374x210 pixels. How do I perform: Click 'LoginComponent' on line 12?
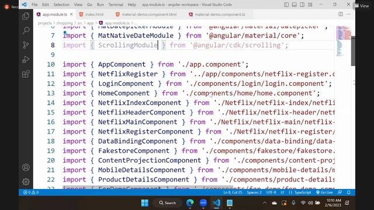(x=126, y=83)
